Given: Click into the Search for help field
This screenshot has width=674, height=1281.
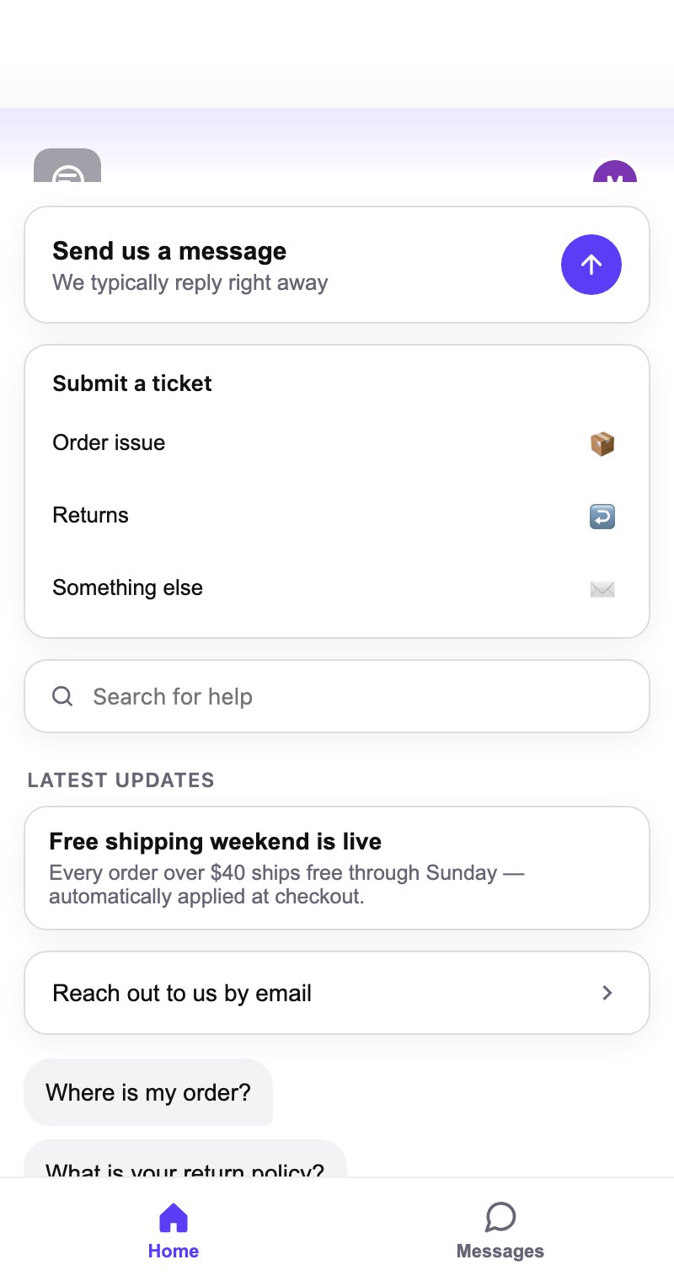Looking at the screenshot, I should [337, 696].
